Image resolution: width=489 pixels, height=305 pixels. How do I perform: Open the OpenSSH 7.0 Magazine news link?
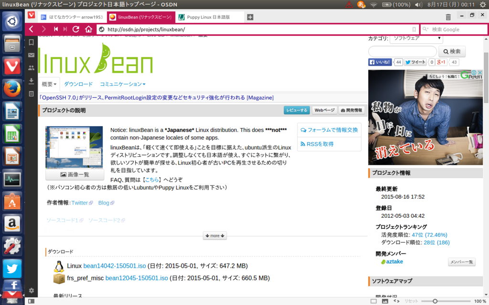click(156, 98)
